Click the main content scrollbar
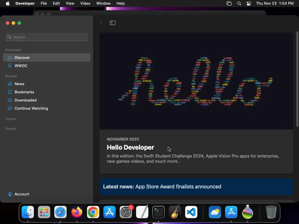The image size is (299, 224). tap(297, 79)
